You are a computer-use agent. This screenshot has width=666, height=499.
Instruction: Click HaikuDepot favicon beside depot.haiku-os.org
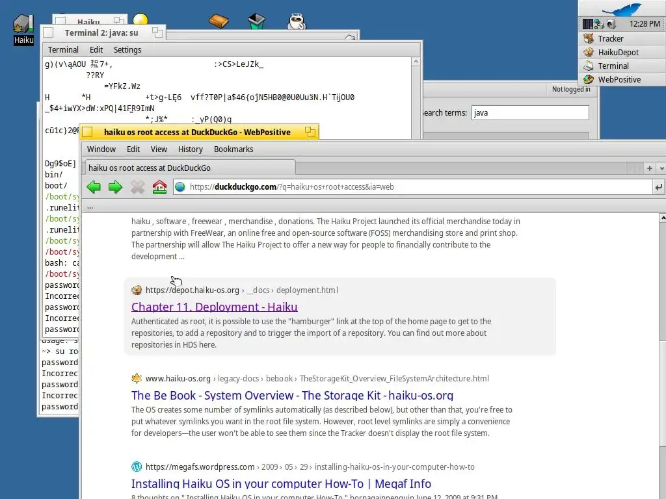point(137,290)
